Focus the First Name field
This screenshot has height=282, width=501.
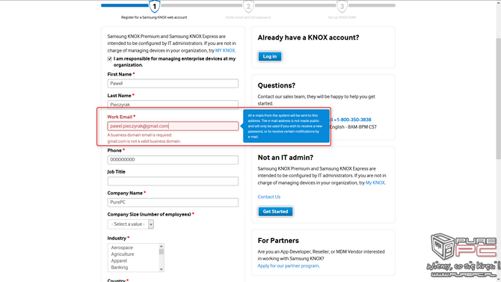(x=173, y=84)
